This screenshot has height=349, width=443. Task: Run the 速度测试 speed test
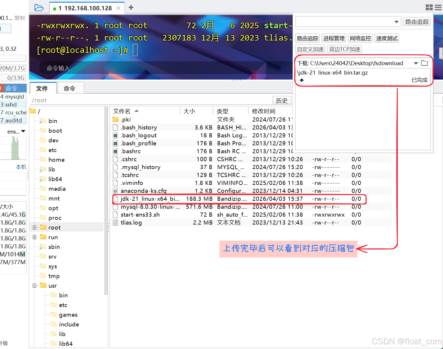pos(387,38)
